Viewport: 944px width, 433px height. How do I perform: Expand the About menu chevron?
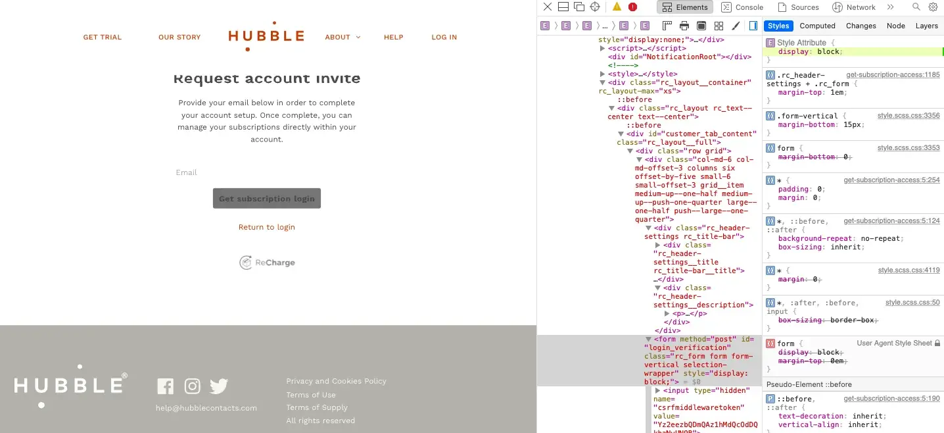pyautogui.click(x=358, y=38)
